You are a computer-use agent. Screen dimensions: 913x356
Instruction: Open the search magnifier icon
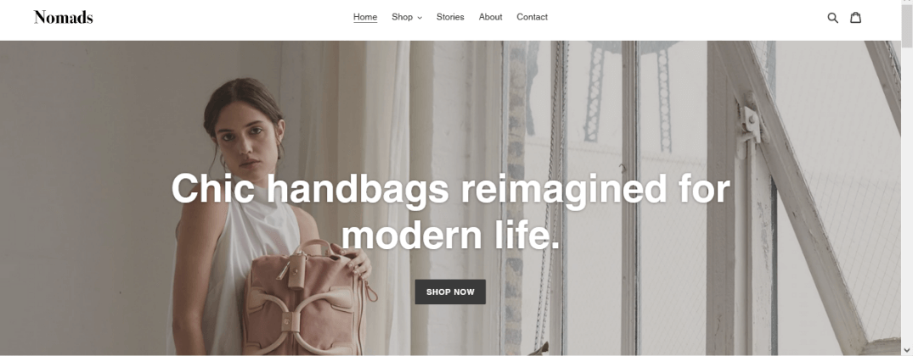click(832, 18)
